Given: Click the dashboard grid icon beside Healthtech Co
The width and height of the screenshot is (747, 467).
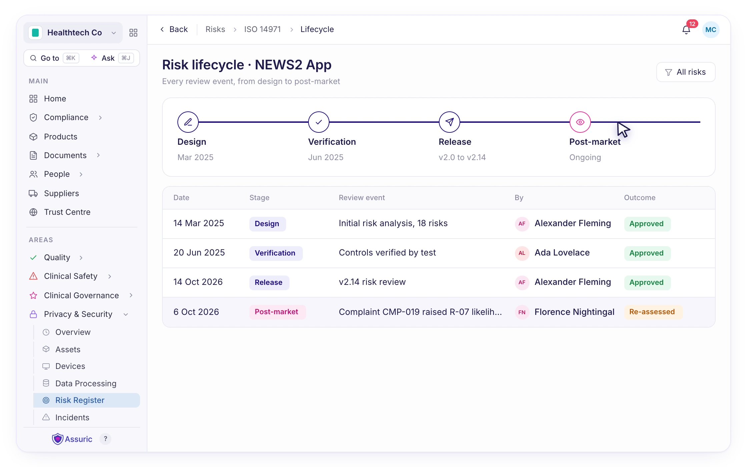Looking at the screenshot, I should tap(133, 33).
